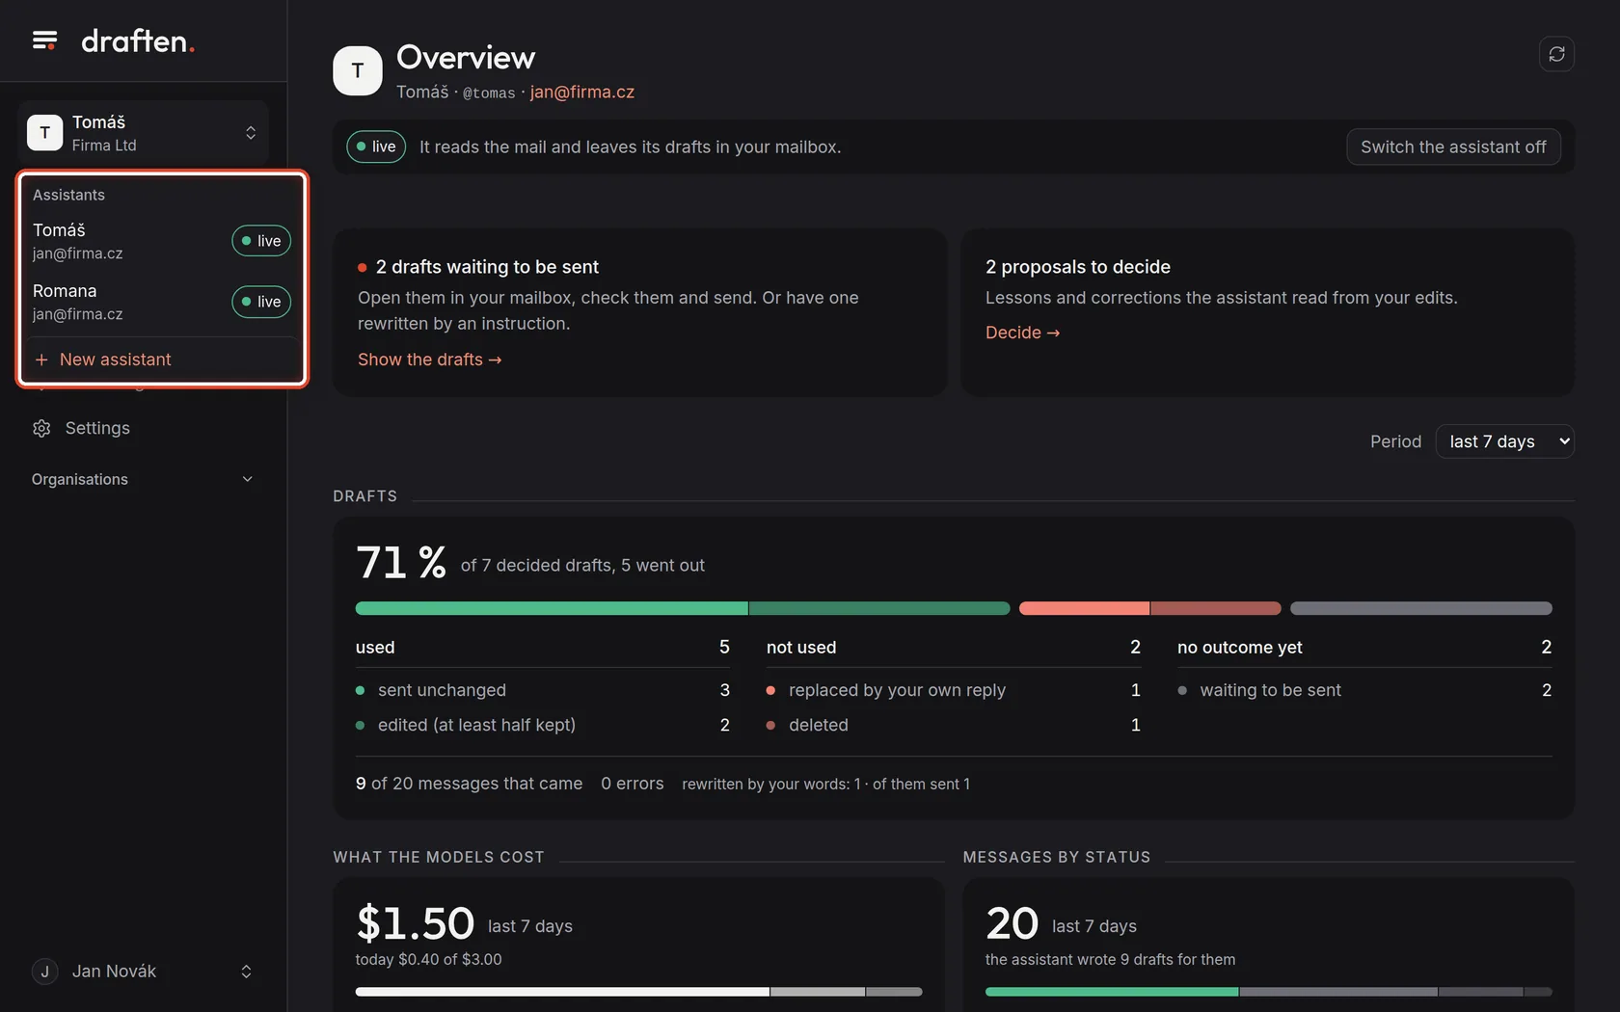
Task: Open the Decide proposals link
Action: (x=1022, y=333)
